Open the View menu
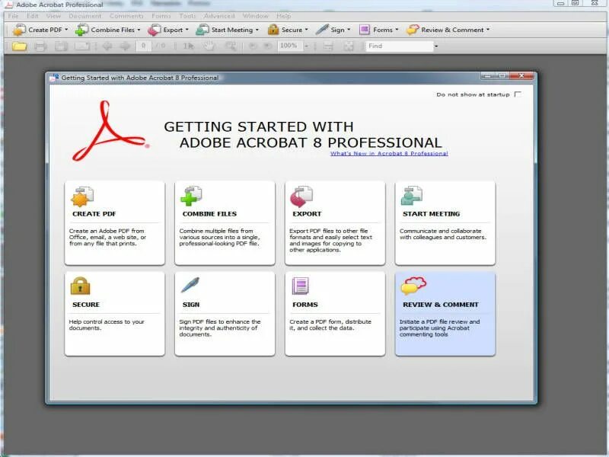The image size is (609, 457). tap(53, 16)
